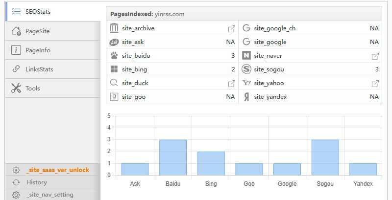This screenshot has width=392, height=200.
Task: Click the Baidu paw icon
Action: (x=114, y=56)
